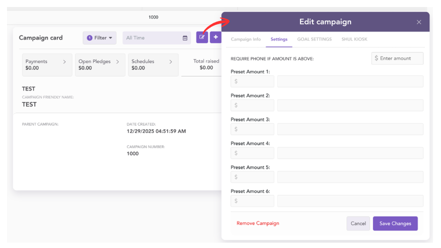Image resolution: width=441 pixels, height=248 pixels.
Task: Click the calendar icon in All Time field
Action: tap(185, 38)
